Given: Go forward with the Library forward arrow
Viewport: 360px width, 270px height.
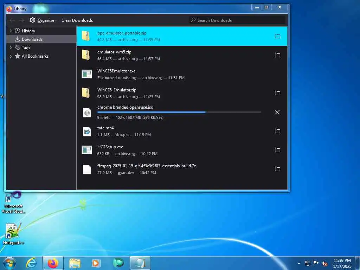Looking at the screenshot, I should coord(21,20).
